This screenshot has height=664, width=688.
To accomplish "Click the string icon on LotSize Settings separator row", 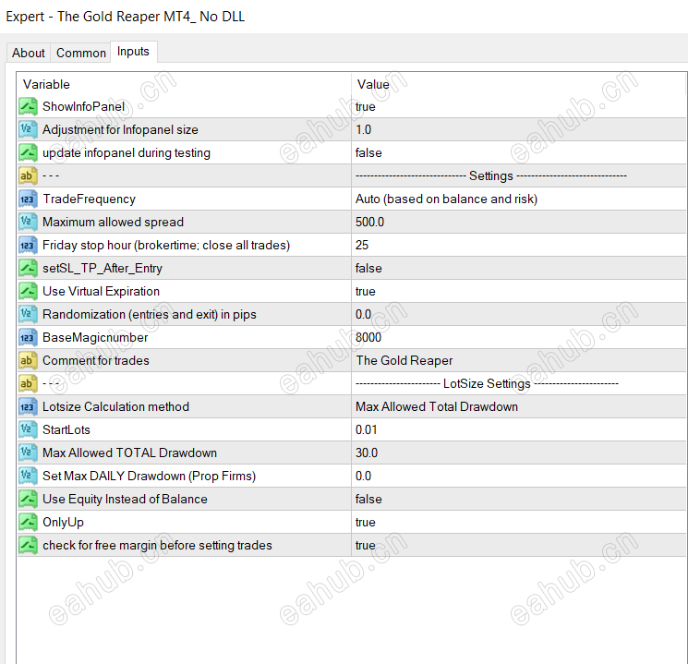I will (28, 383).
